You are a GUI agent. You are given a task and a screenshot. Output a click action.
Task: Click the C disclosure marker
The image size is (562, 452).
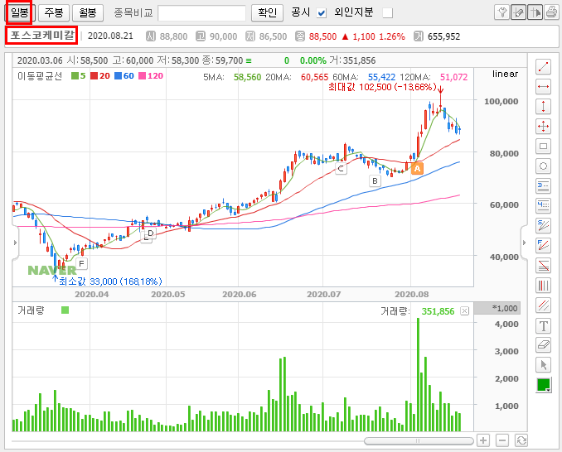tap(341, 169)
